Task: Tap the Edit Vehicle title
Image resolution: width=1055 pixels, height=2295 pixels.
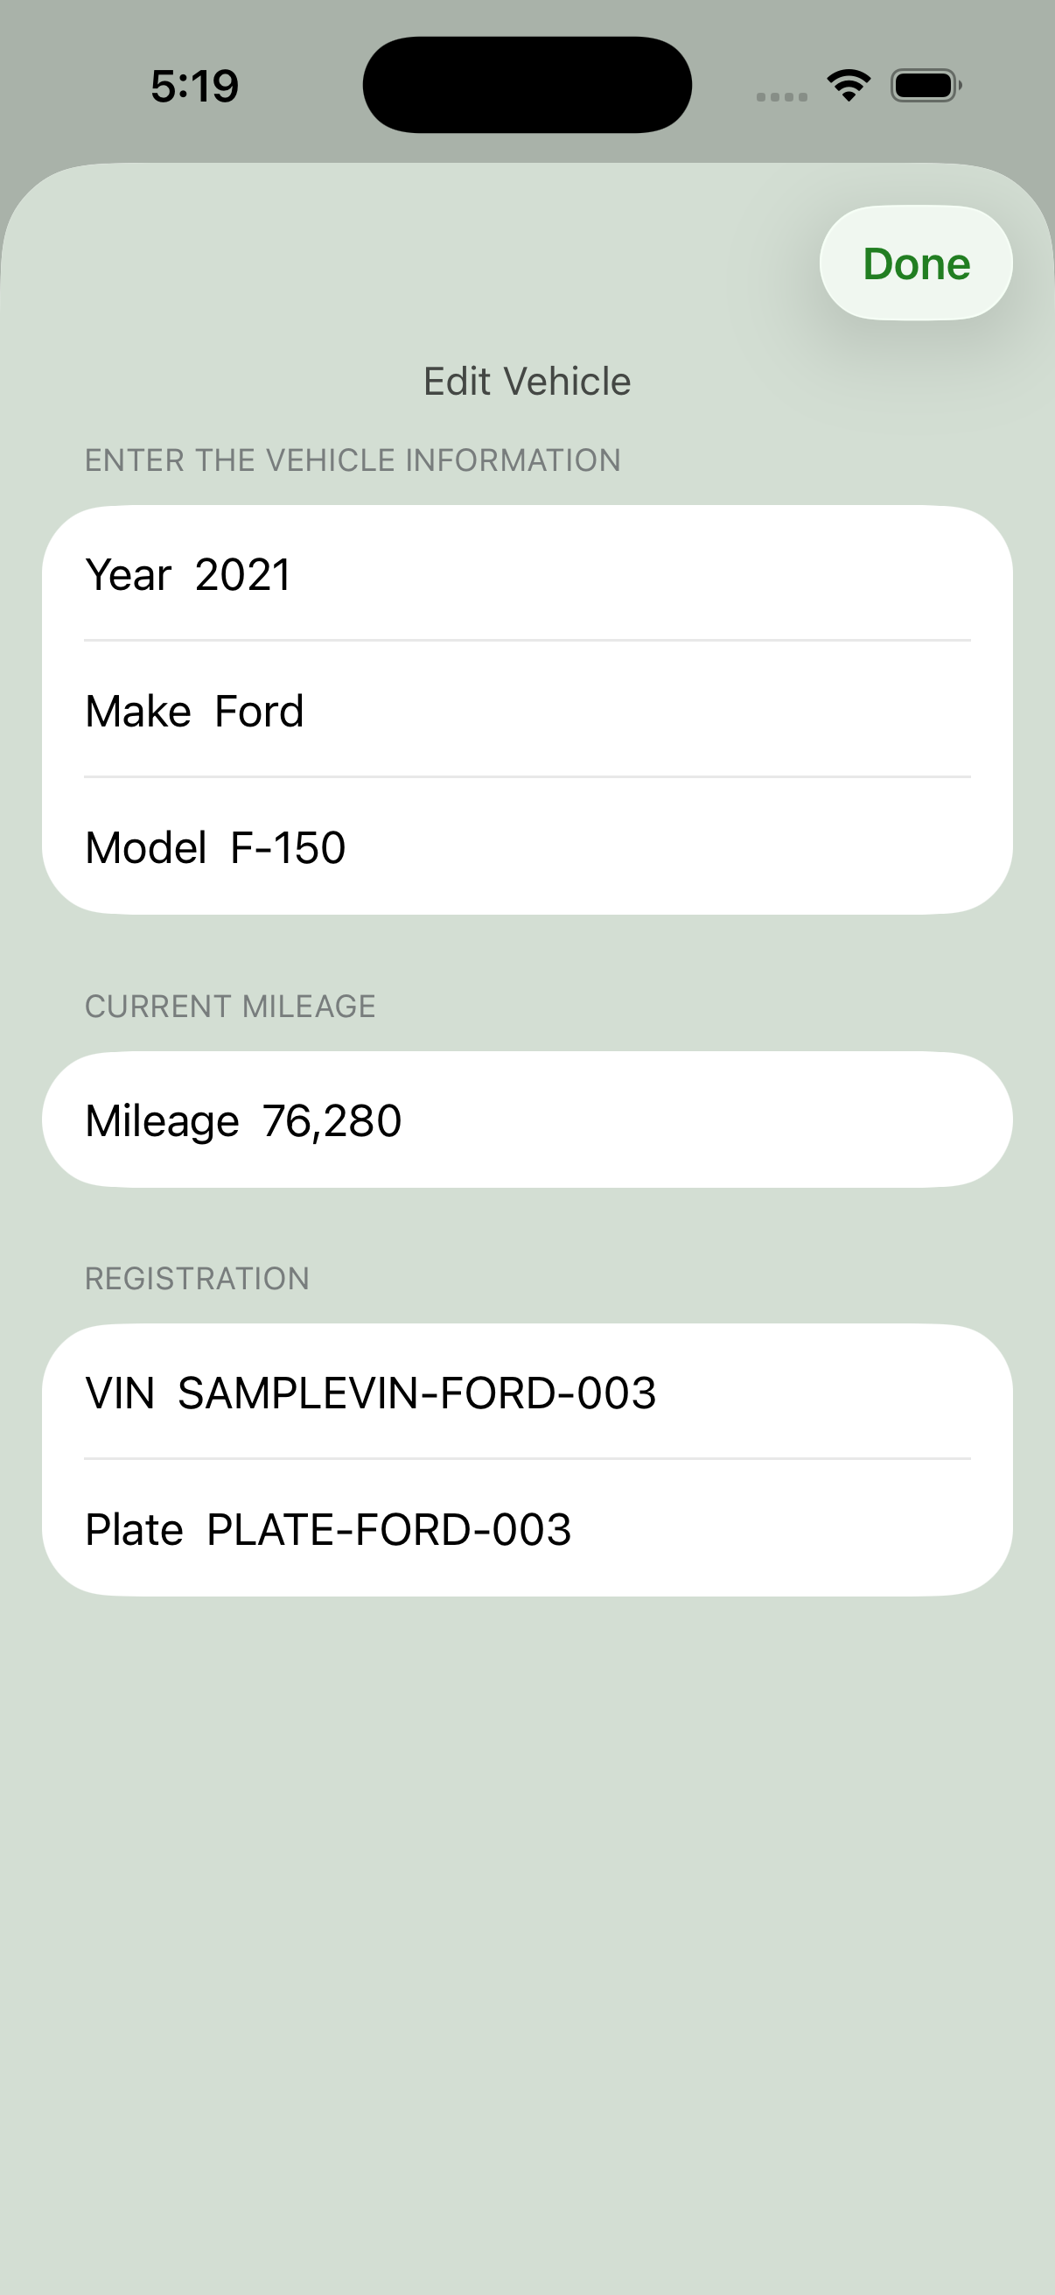Action: click(527, 382)
